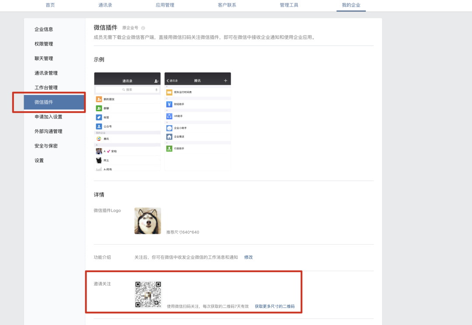Click the black cat avatar for 阿土
This screenshot has width=472, height=325.
(x=99, y=160)
